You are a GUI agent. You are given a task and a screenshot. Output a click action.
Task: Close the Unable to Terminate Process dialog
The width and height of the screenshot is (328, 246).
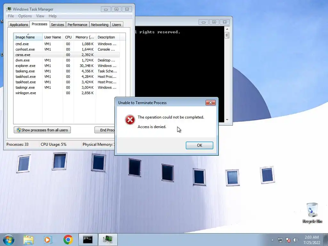click(x=210, y=102)
